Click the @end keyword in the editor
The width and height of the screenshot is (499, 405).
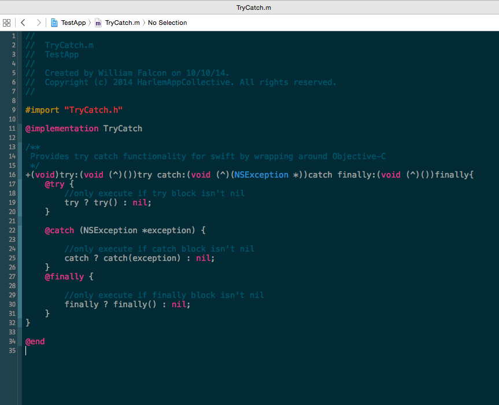pyautogui.click(x=35, y=341)
